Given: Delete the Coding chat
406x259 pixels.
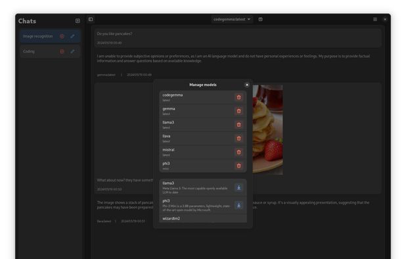Looking at the screenshot, I should (x=62, y=51).
